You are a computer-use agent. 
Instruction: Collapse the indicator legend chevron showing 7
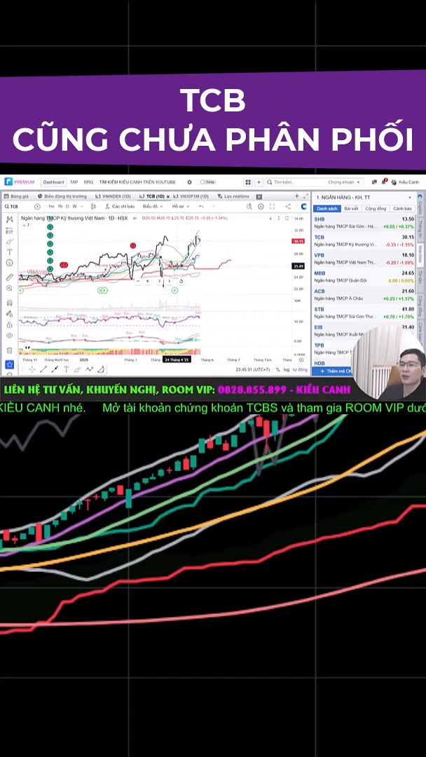tap(25, 225)
